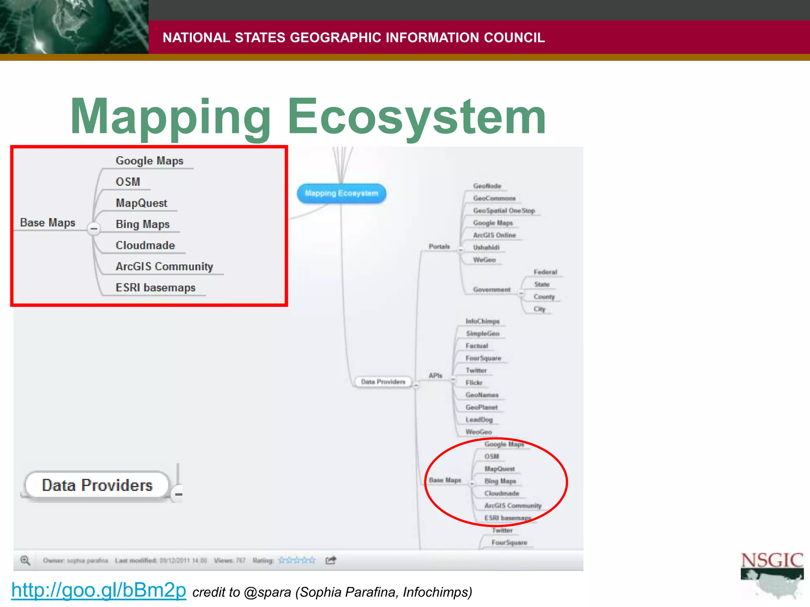Image resolution: width=810 pixels, height=607 pixels.
Task: Click the magnifier zoom icon in map footer
Action: 25,560
